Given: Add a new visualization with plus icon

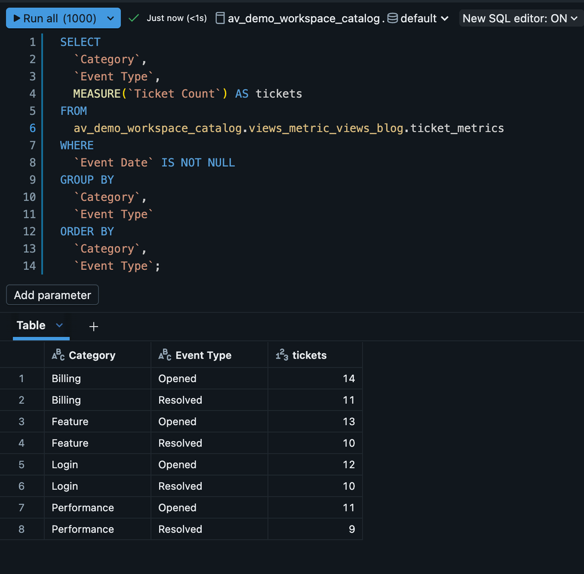Looking at the screenshot, I should click(94, 326).
